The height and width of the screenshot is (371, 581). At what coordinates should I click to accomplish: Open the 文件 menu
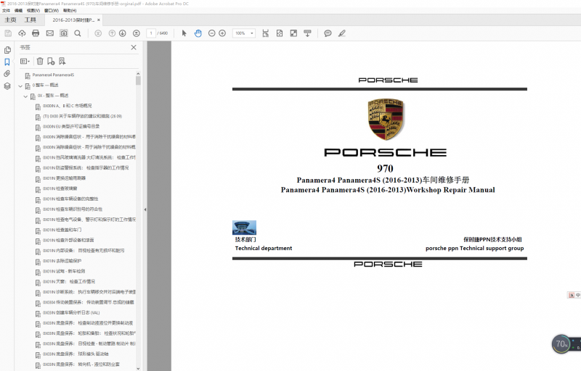click(7, 10)
